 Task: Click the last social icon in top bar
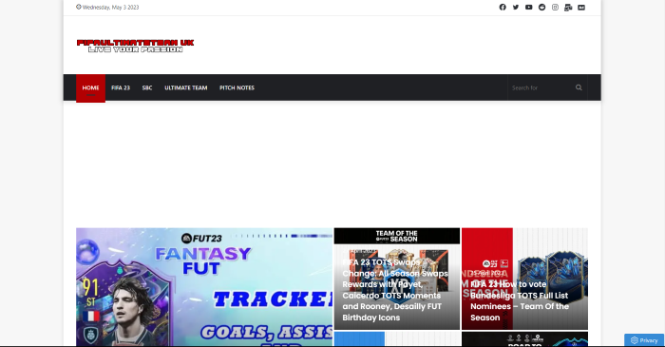[581, 8]
